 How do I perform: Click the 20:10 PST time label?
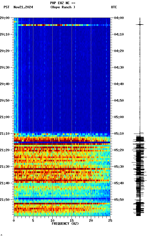pyautogui.click(x=5, y=34)
